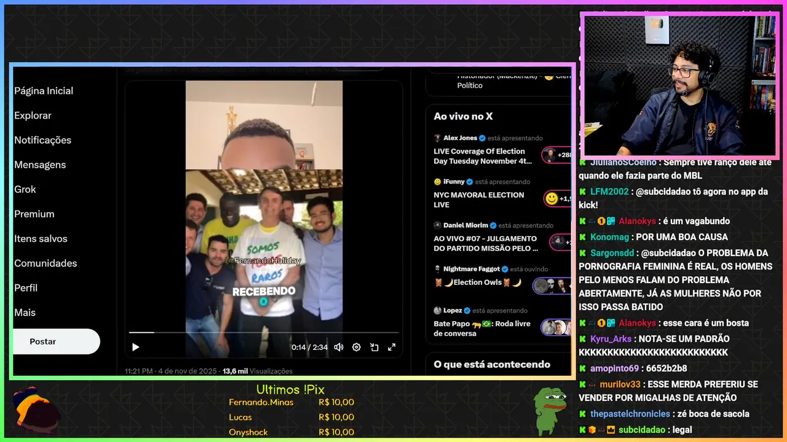Click @FernandoHoliday watermark on video
Viewport: 787px width, 442px height.
pyautogui.click(x=264, y=260)
